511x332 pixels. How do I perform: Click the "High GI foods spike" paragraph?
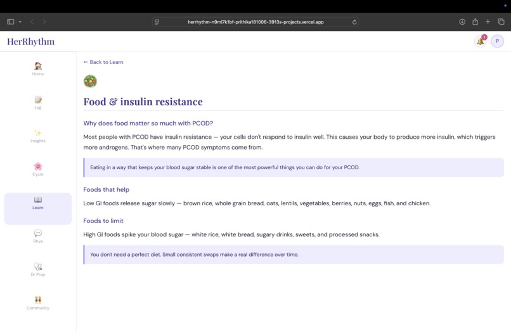point(231,234)
